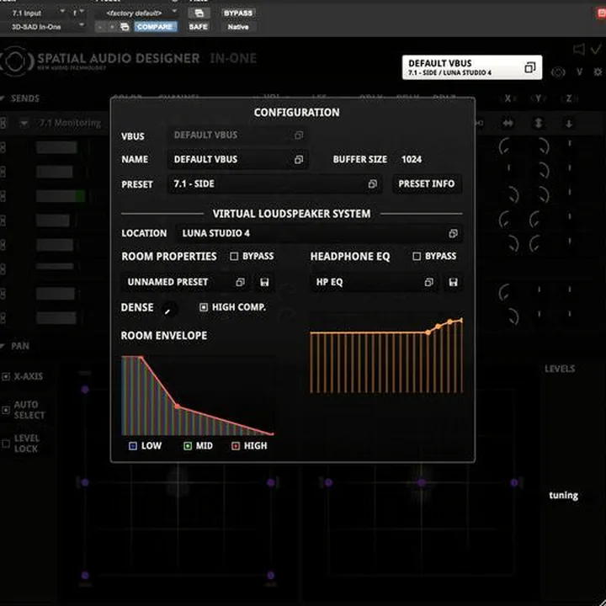Disable the HIGH COMP. checkbox
Viewport: 606px width, 606px height.
point(204,307)
